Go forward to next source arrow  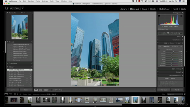click(20, 94)
